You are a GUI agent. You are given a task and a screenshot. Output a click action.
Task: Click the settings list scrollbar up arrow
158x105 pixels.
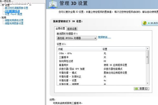pyautogui.click(x=147, y=49)
